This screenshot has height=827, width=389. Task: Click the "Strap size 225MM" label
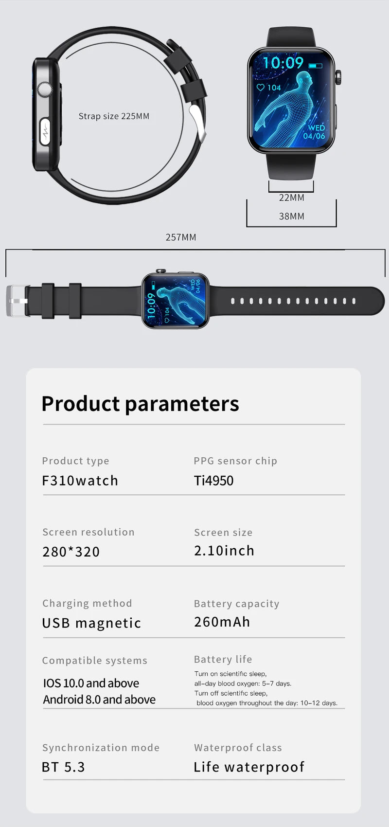pyautogui.click(x=114, y=116)
